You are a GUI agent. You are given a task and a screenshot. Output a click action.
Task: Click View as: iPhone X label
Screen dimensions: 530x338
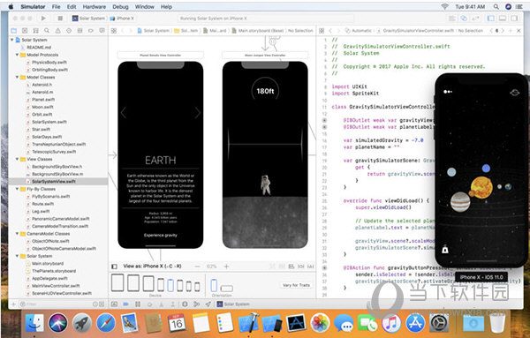pos(152,267)
